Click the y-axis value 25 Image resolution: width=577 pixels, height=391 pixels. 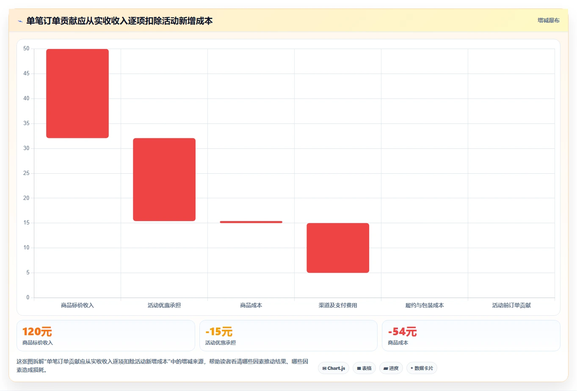(26, 173)
